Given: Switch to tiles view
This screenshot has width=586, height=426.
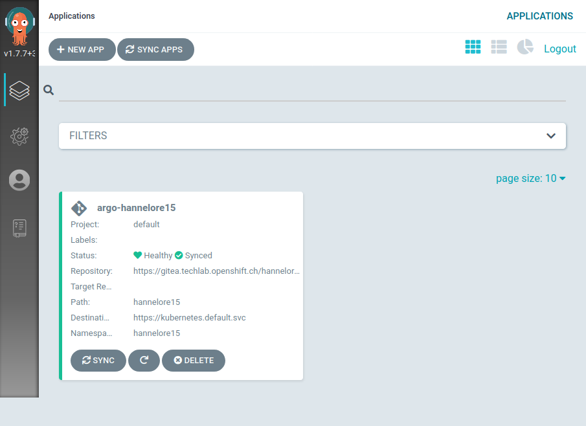Looking at the screenshot, I should (473, 47).
